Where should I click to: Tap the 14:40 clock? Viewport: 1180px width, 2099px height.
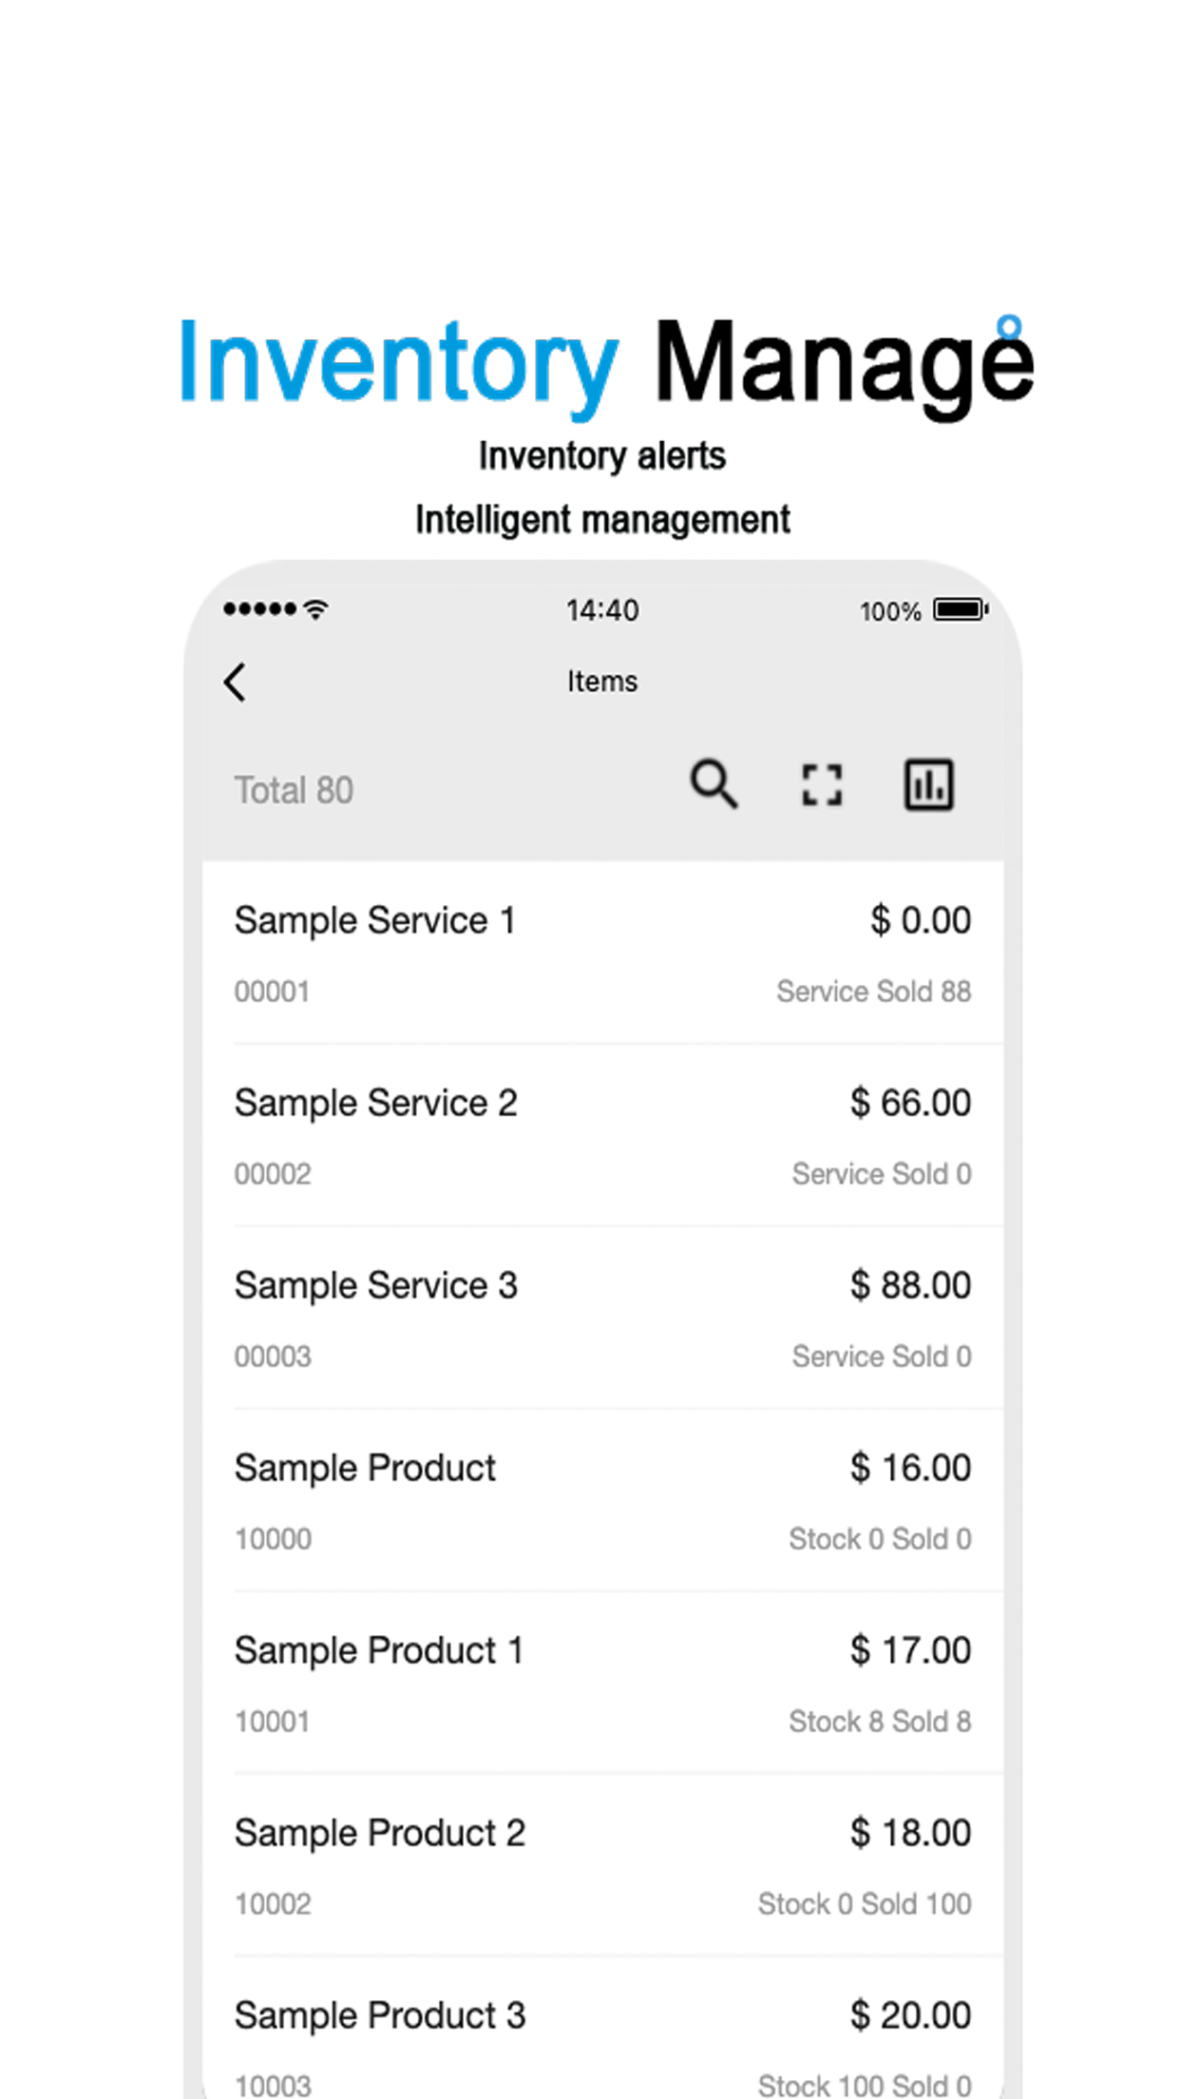click(602, 610)
